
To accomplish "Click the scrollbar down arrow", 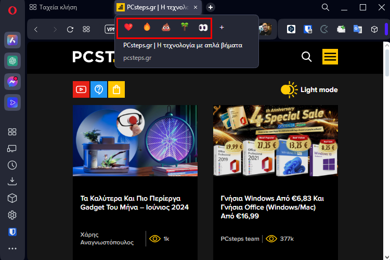I will 387,257.
